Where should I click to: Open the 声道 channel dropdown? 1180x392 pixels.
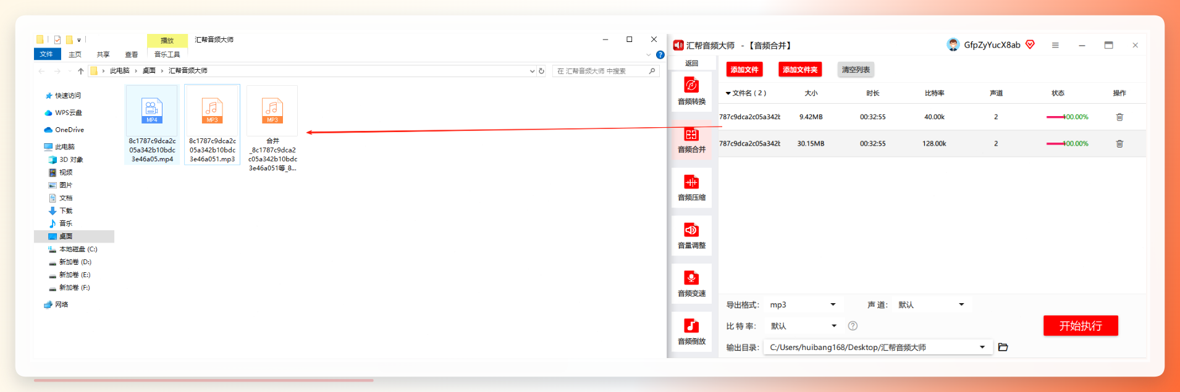coord(931,305)
